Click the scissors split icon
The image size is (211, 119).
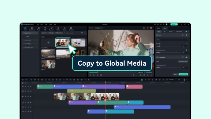46,80
